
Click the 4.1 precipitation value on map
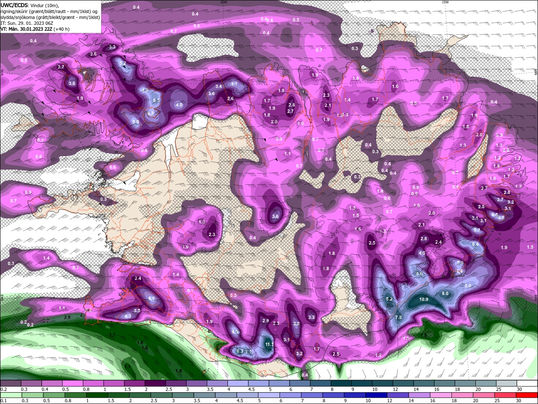[235, 84]
